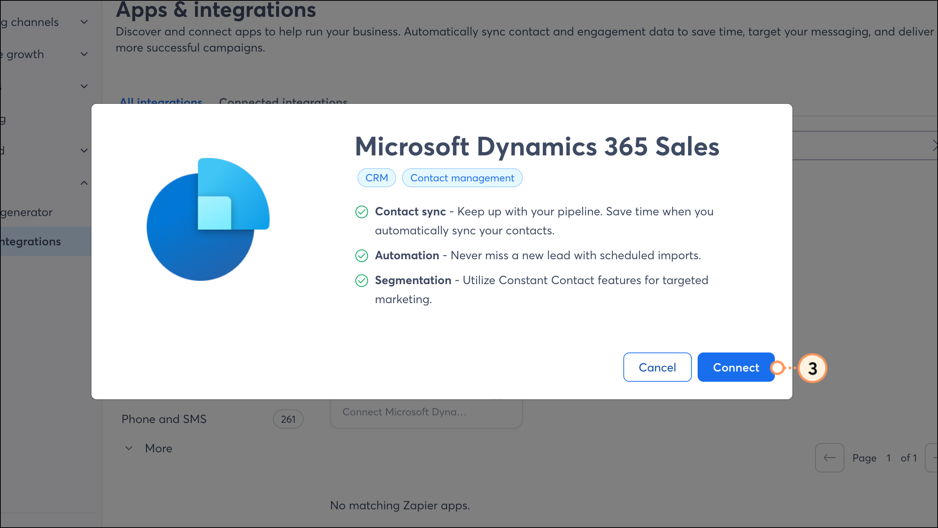Expand the growth sidebar section chevron

[84, 54]
